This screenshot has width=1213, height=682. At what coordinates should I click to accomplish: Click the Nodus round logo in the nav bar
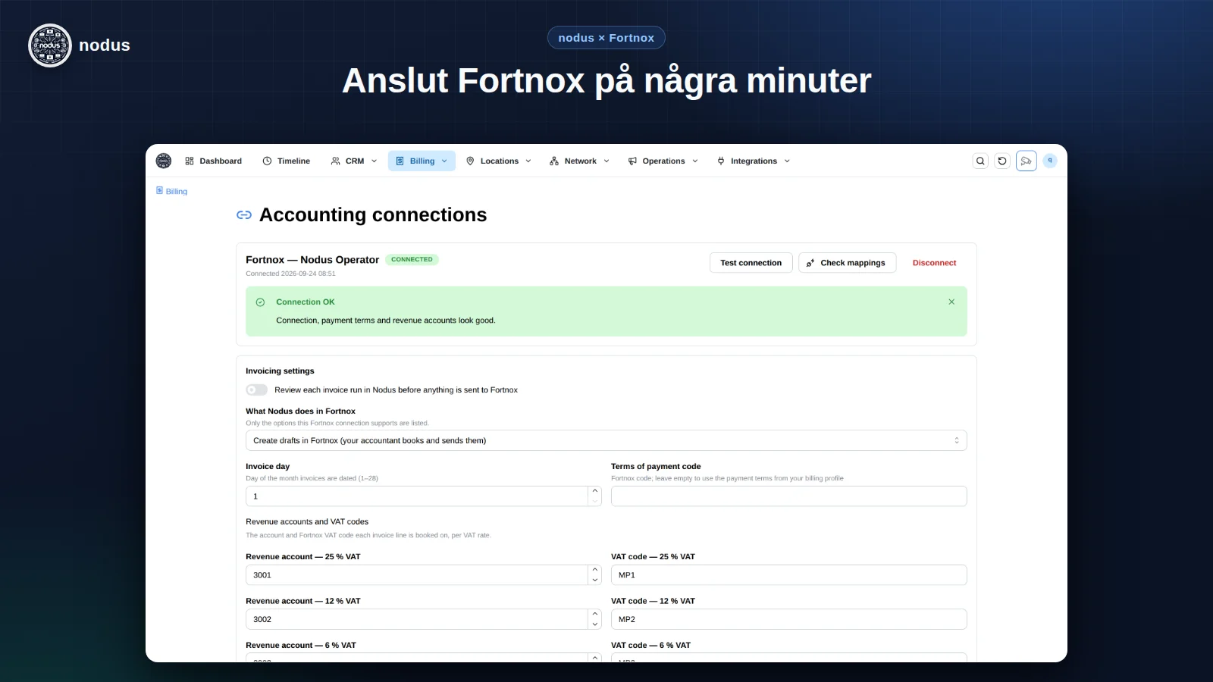[x=164, y=161]
